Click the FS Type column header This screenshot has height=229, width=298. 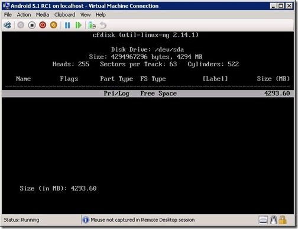(x=153, y=79)
